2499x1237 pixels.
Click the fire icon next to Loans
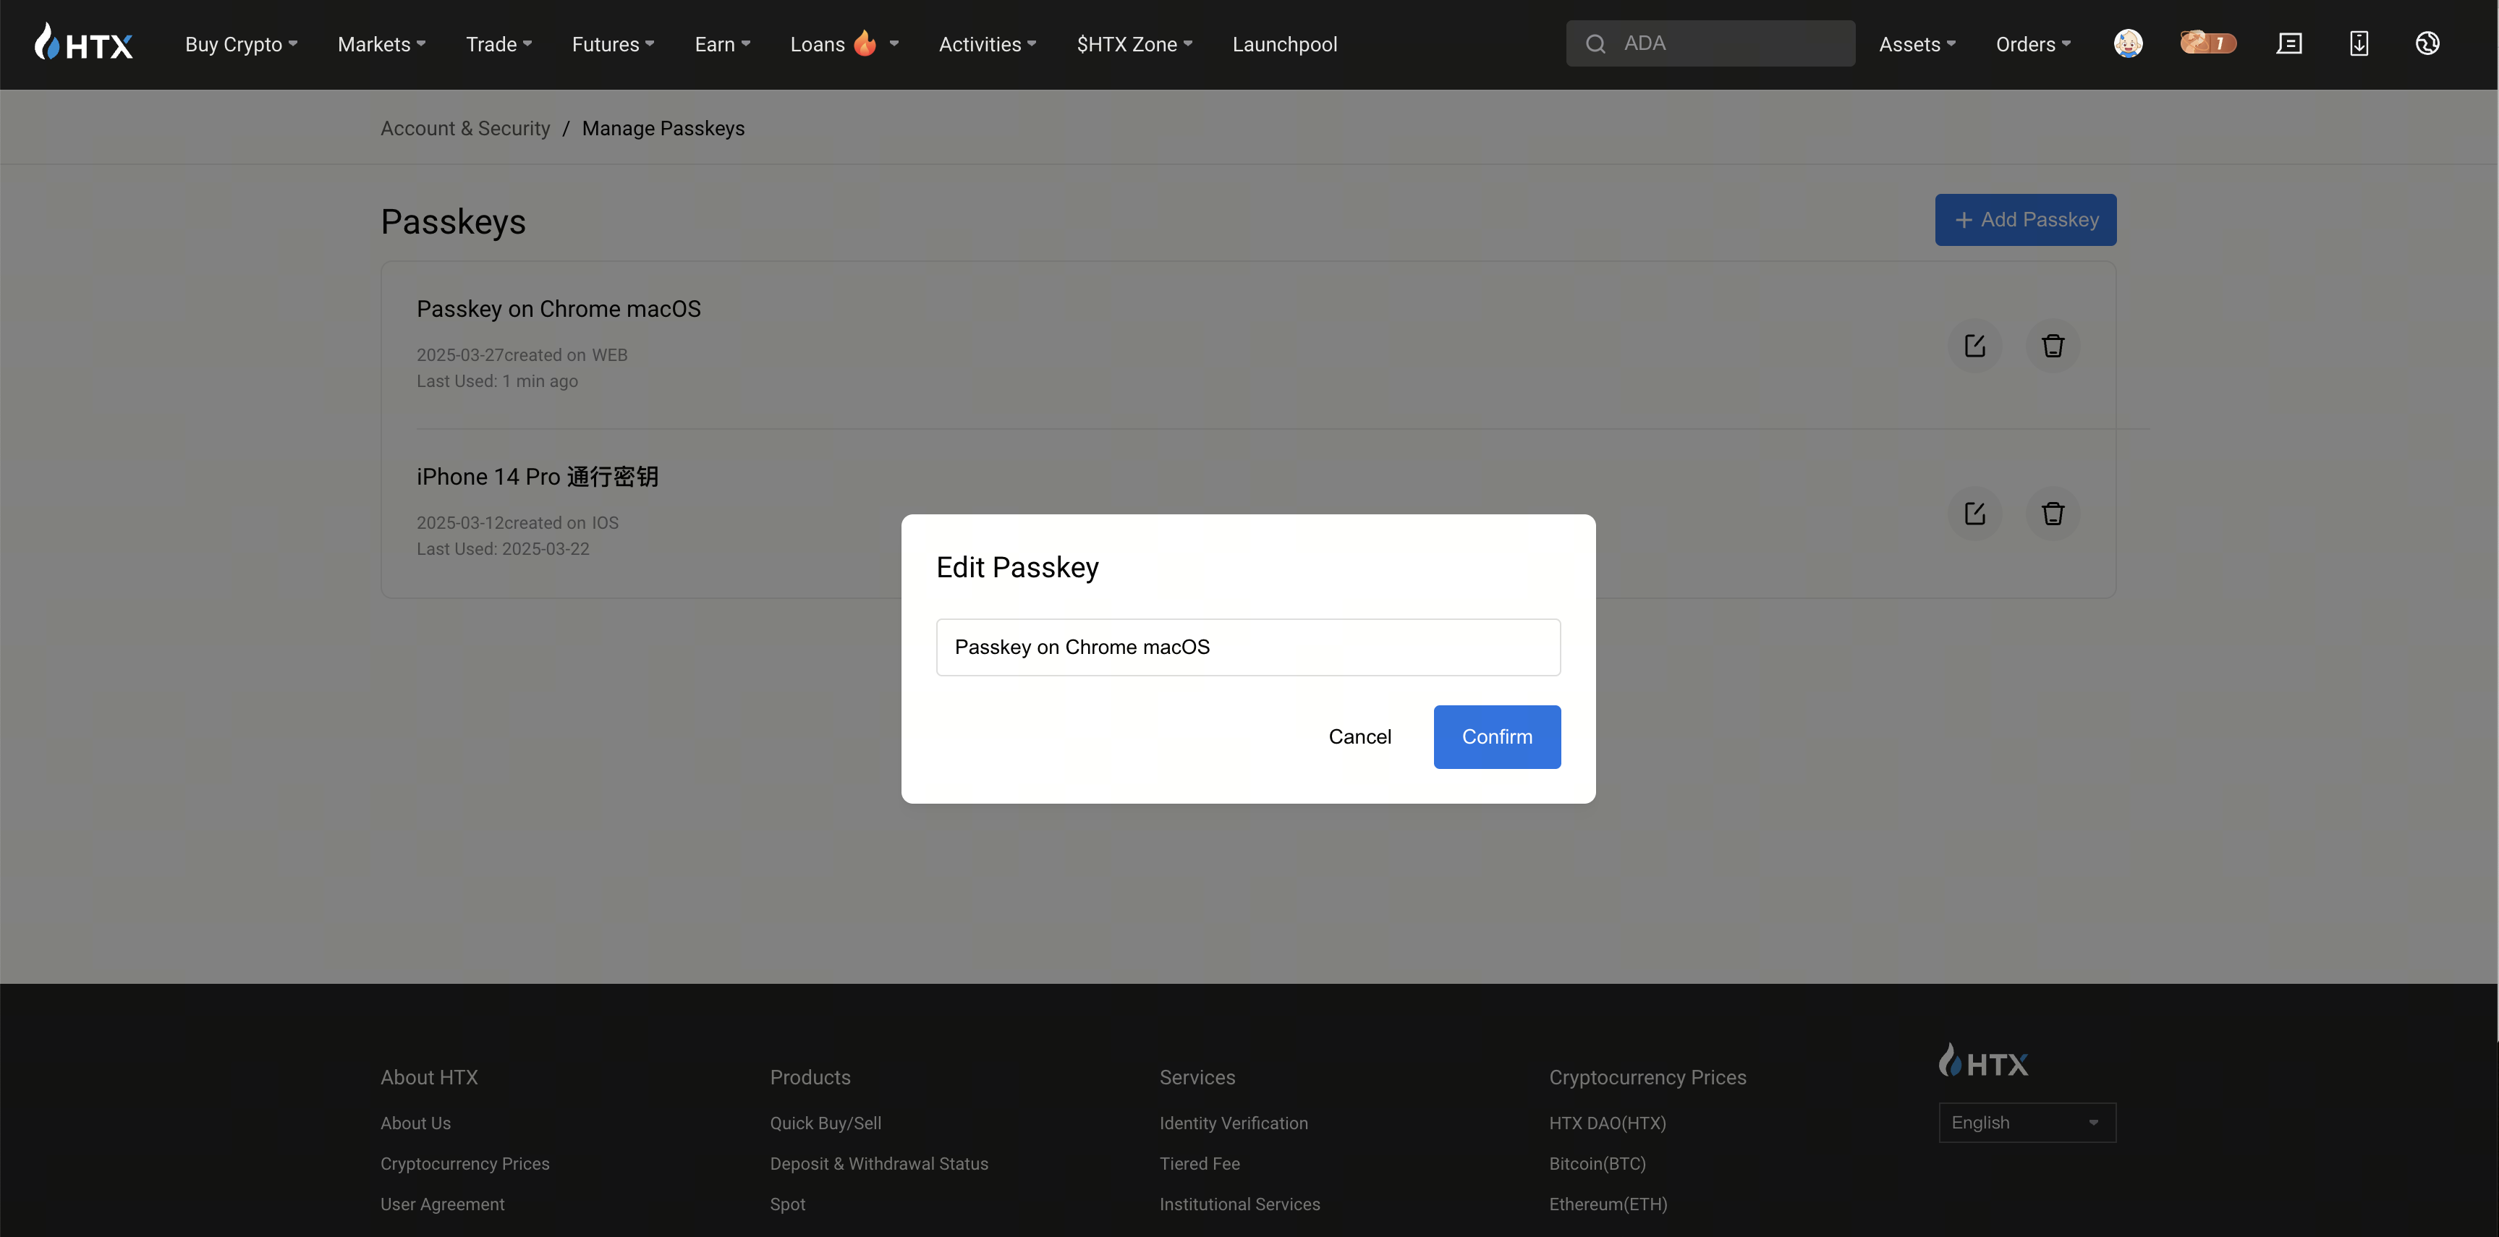click(x=865, y=43)
